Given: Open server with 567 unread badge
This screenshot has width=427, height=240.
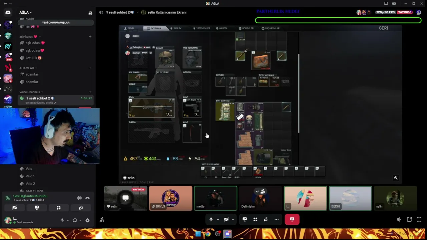Looking at the screenshot, I should [8, 57].
